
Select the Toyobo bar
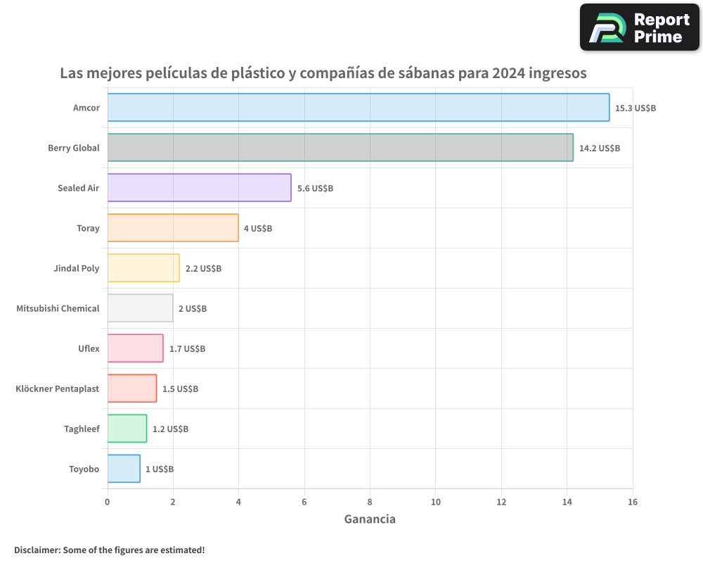tap(123, 469)
